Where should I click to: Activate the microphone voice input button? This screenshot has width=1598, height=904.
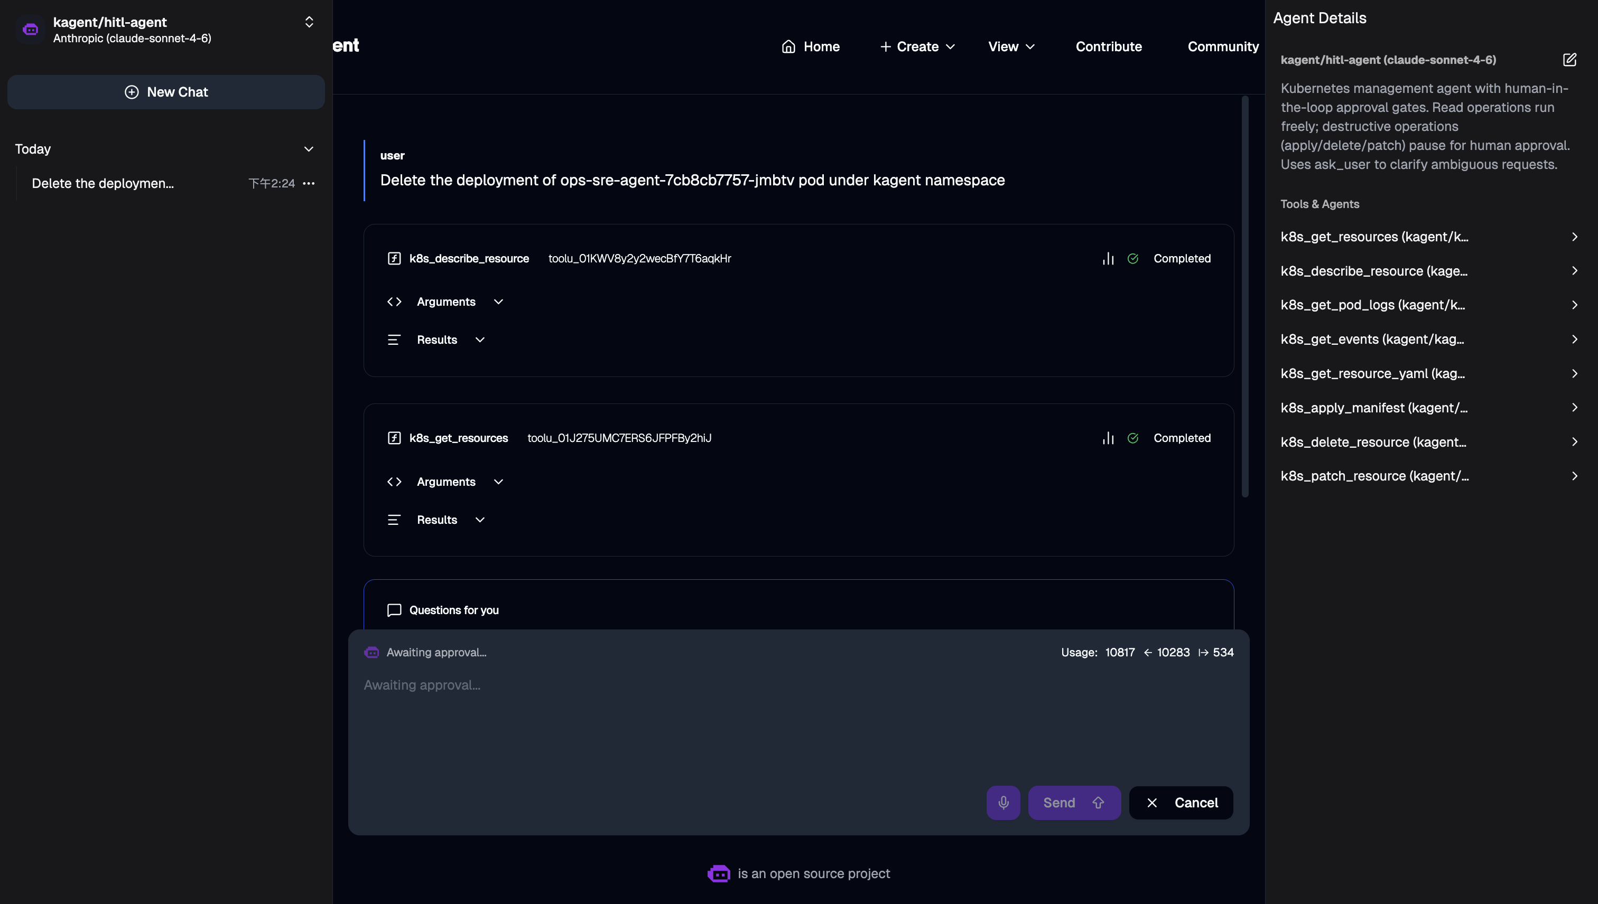coord(1003,803)
